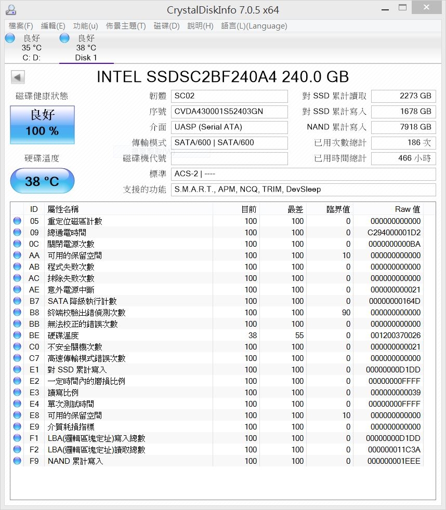Click status orb for BE 硬碟溫度 row

(17, 335)
